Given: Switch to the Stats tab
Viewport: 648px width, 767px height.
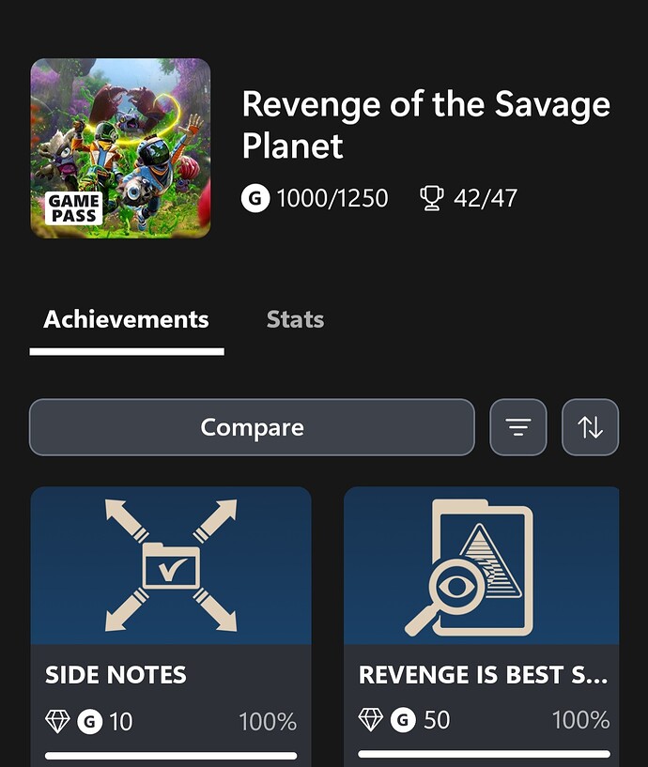Looking at the screenshot, I should (295, 319).
